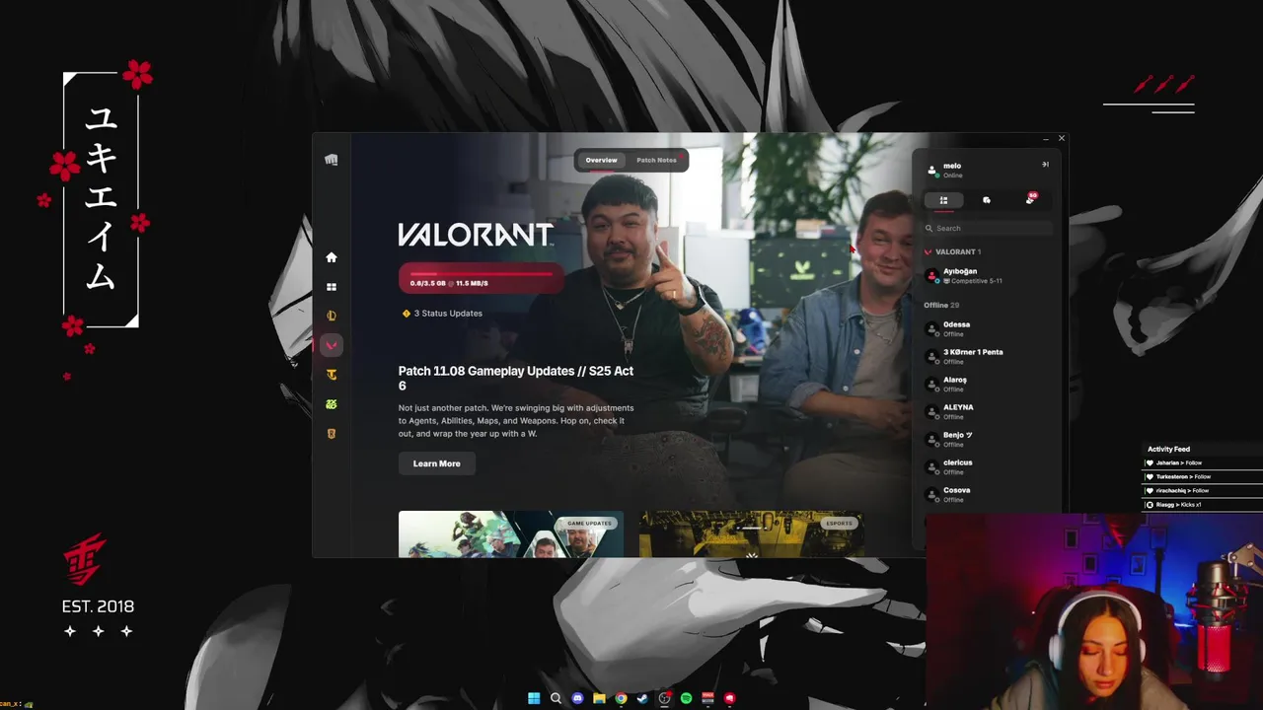
Task: Select friend 3 KØrner 1 Penta
Action: pos(988,356)
